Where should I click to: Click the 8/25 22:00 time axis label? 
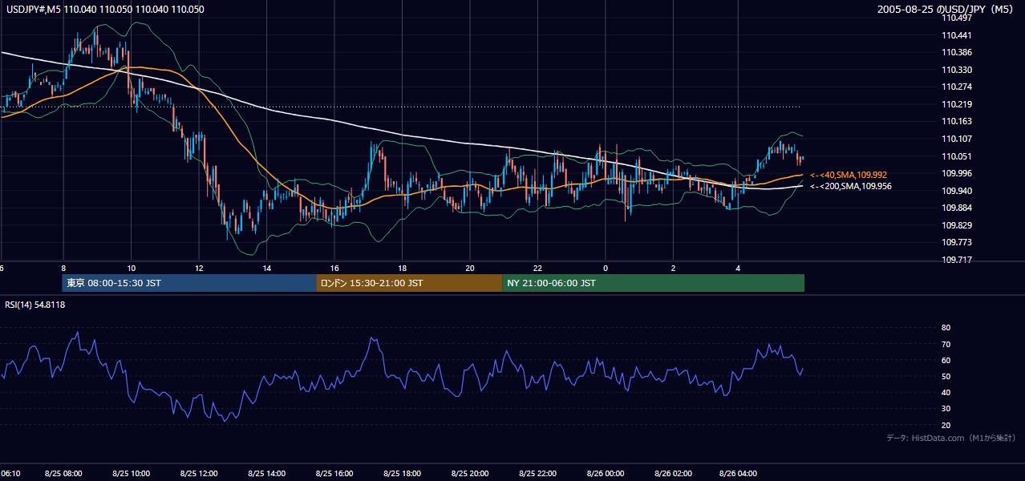pyautogui.click(x=537, y=473)
